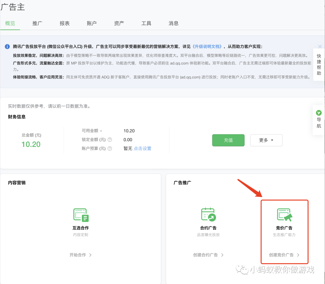Open the 账户 tab
The height and width of the screenshot is (284, 325).
pos(91,23)
